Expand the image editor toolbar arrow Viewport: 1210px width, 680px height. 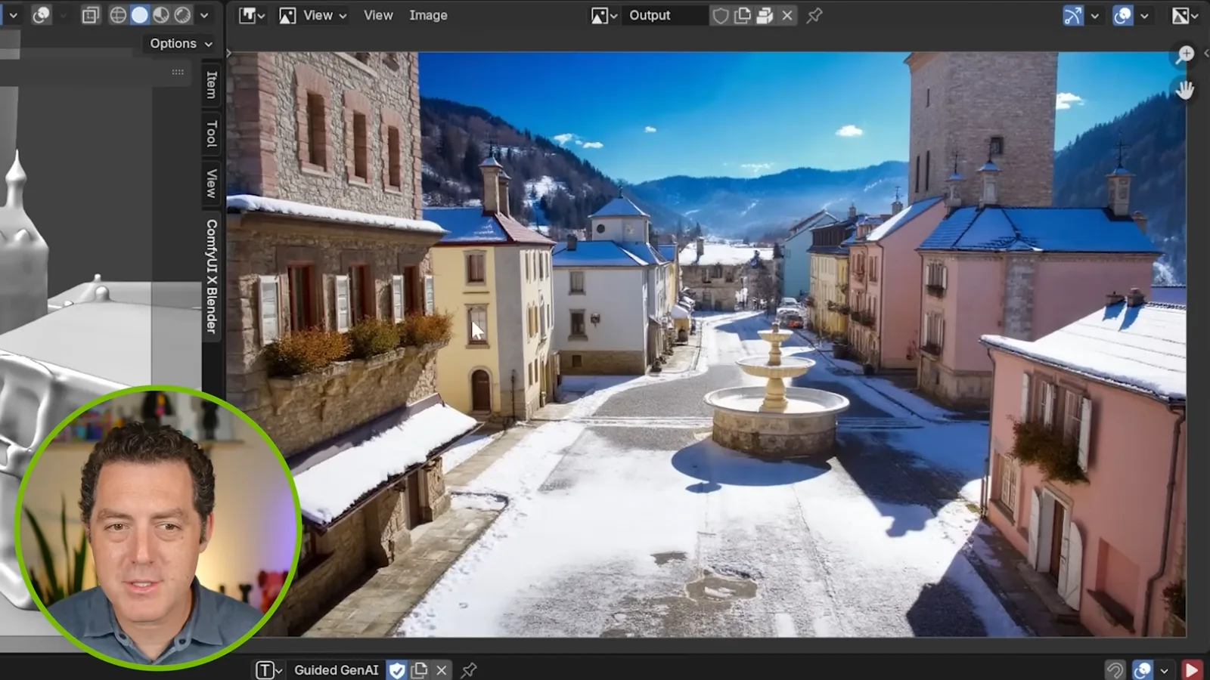click(229, 53)
